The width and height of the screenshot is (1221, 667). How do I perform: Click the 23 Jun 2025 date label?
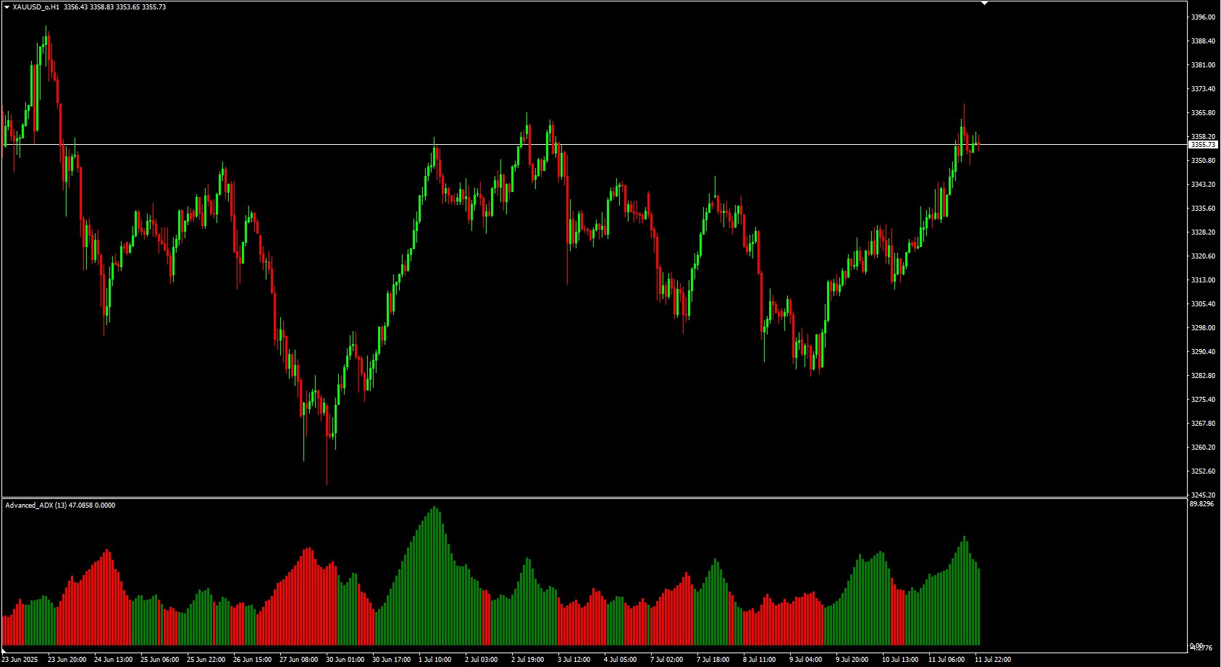[20, 660]
